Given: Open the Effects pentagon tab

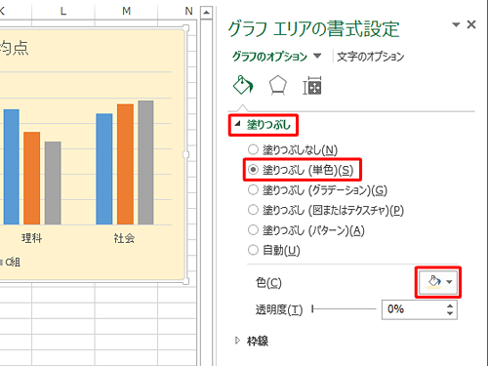Looking at the screenshot, I should 278,86.
